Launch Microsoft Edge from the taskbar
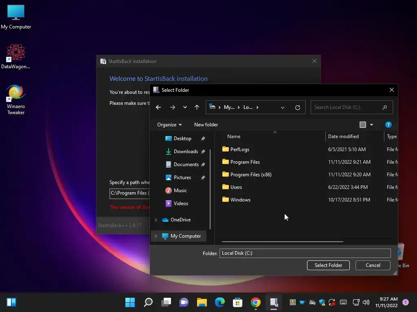 pos(219,302)
